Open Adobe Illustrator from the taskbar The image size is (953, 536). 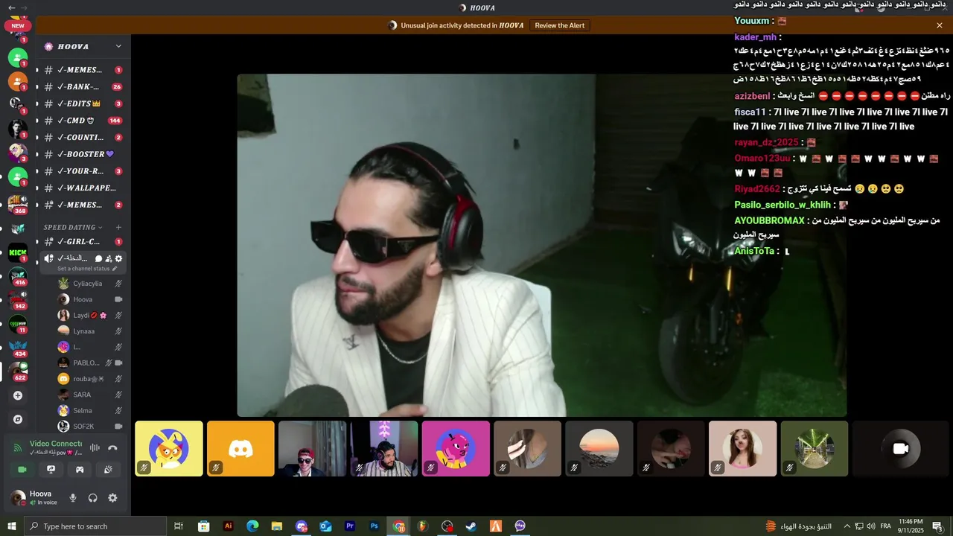229,526
